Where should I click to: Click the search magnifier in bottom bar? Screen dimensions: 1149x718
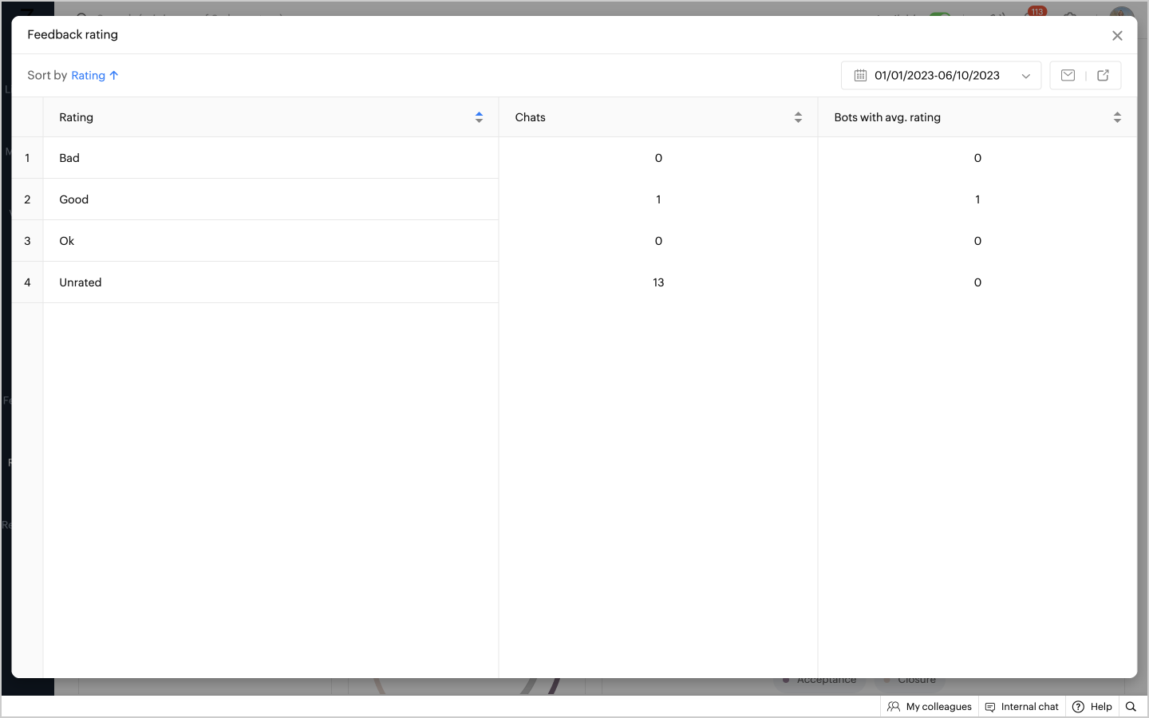pyautogui.click(x=1131, y=707)
